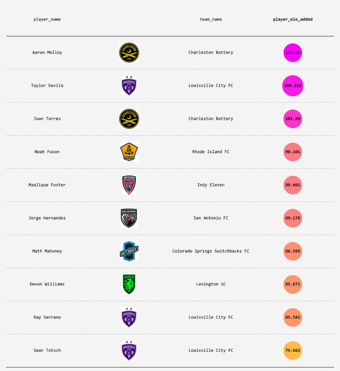Click the magenta 112.61 rating circle

(x=292, y=52)
